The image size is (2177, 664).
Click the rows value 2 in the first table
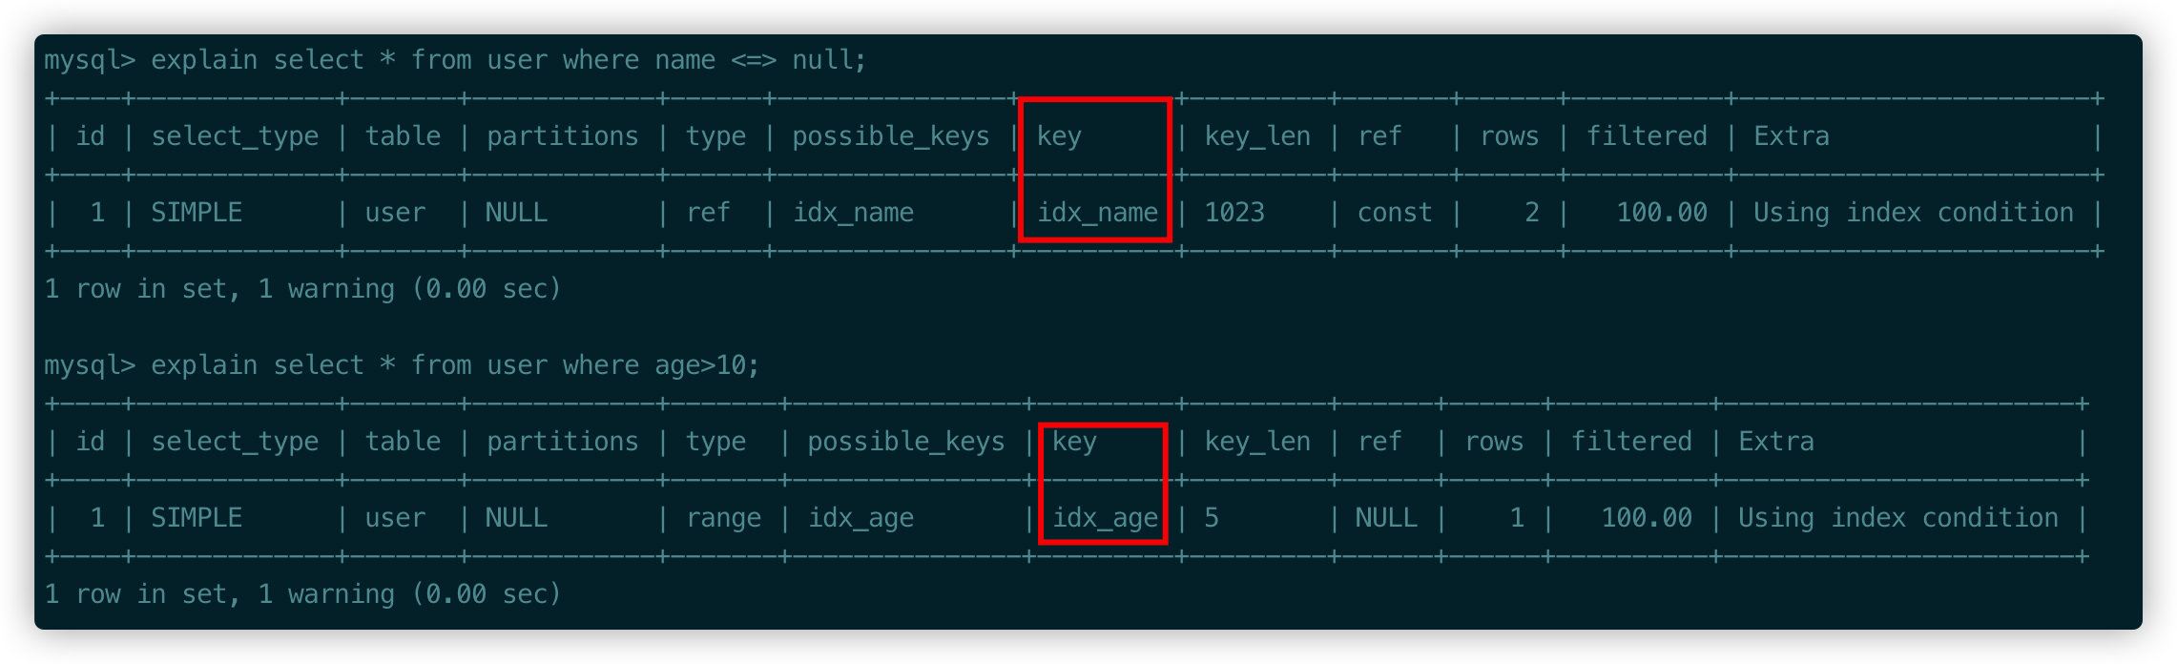click(1531, 213)
